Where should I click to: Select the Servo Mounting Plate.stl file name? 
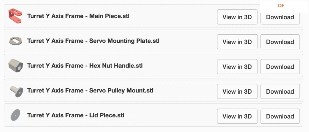pos(93,41)
